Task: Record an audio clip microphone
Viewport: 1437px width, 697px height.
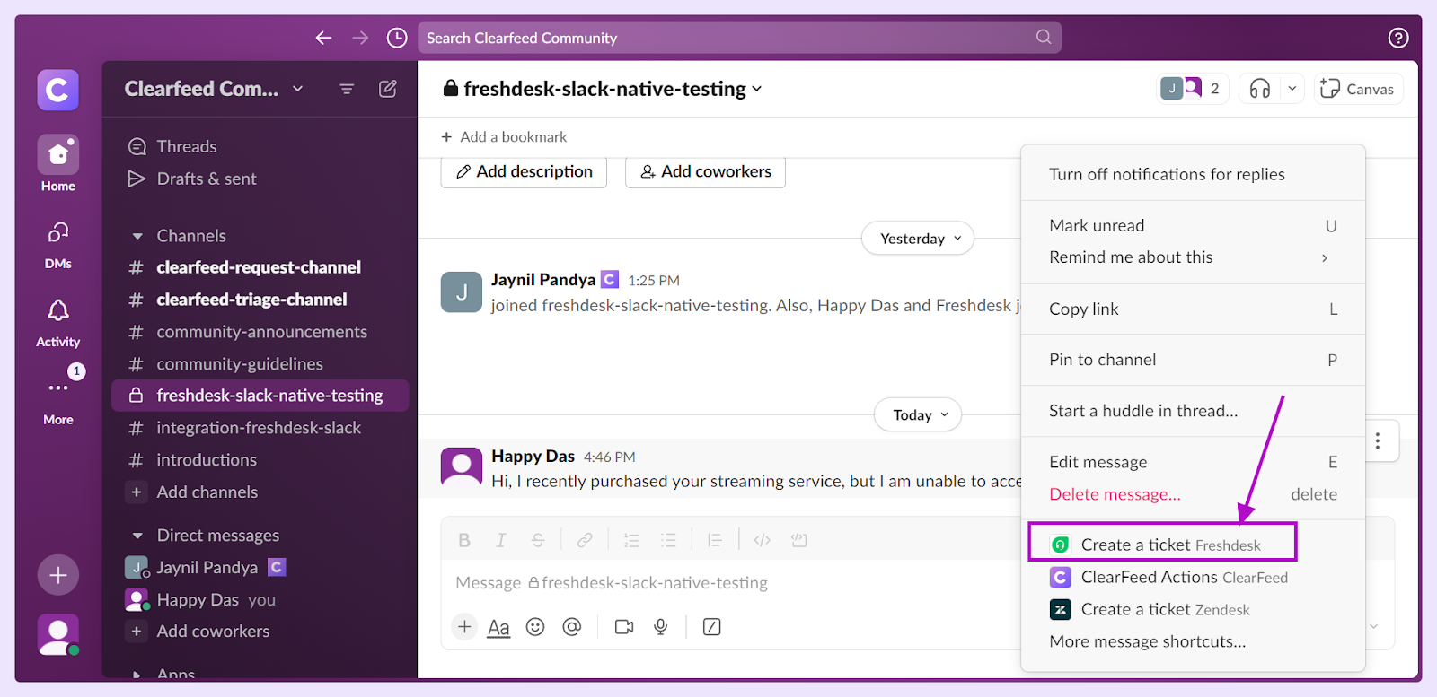Action: click(661, 627)
